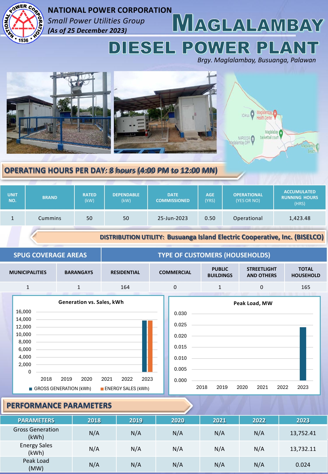328x474 pixels.
Task: Click the 0.030 axis label on peak chart
Action: (x=180, y=313)
